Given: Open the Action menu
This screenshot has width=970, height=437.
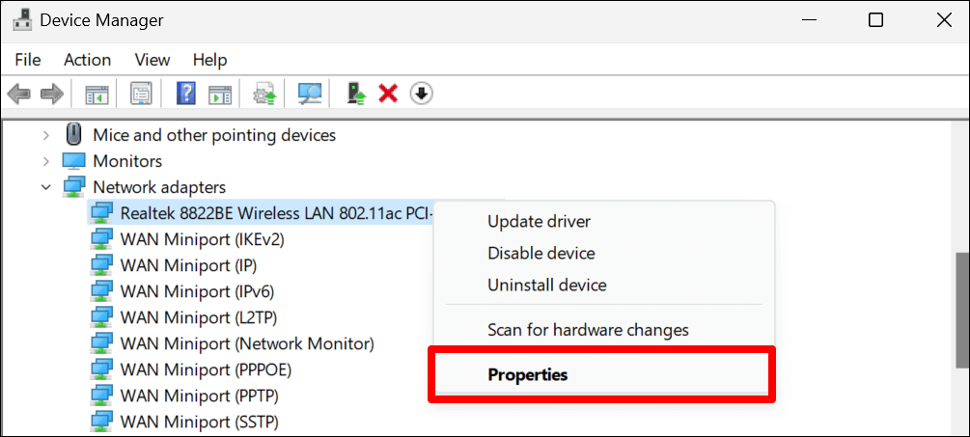Looking at the screenshot, I should coord(88,60).
